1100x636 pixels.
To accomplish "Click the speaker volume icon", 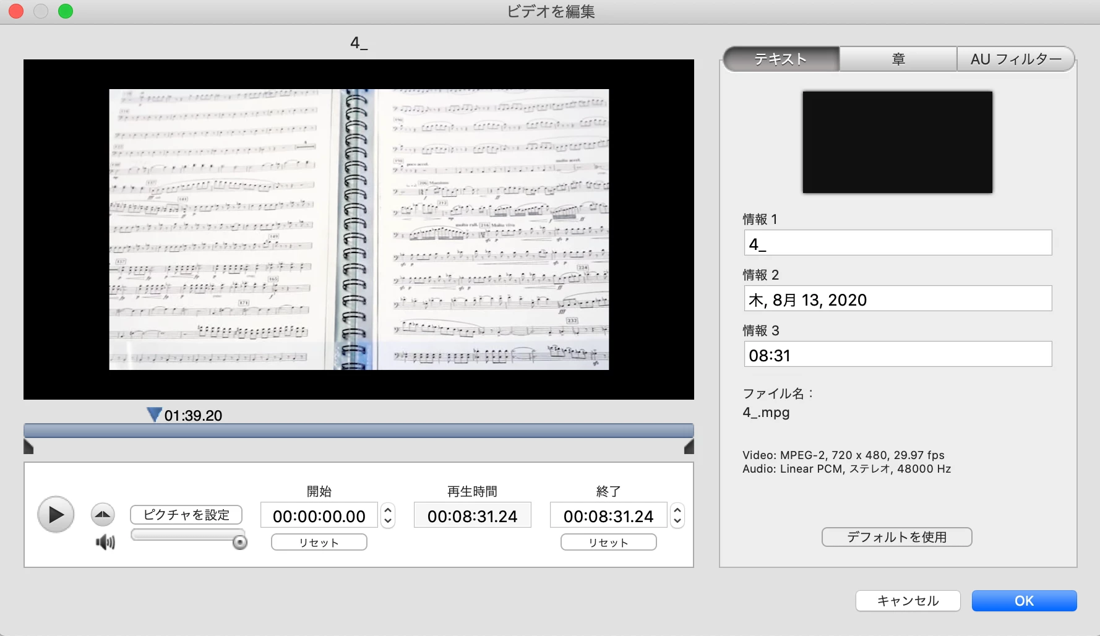I will [105, 543].
